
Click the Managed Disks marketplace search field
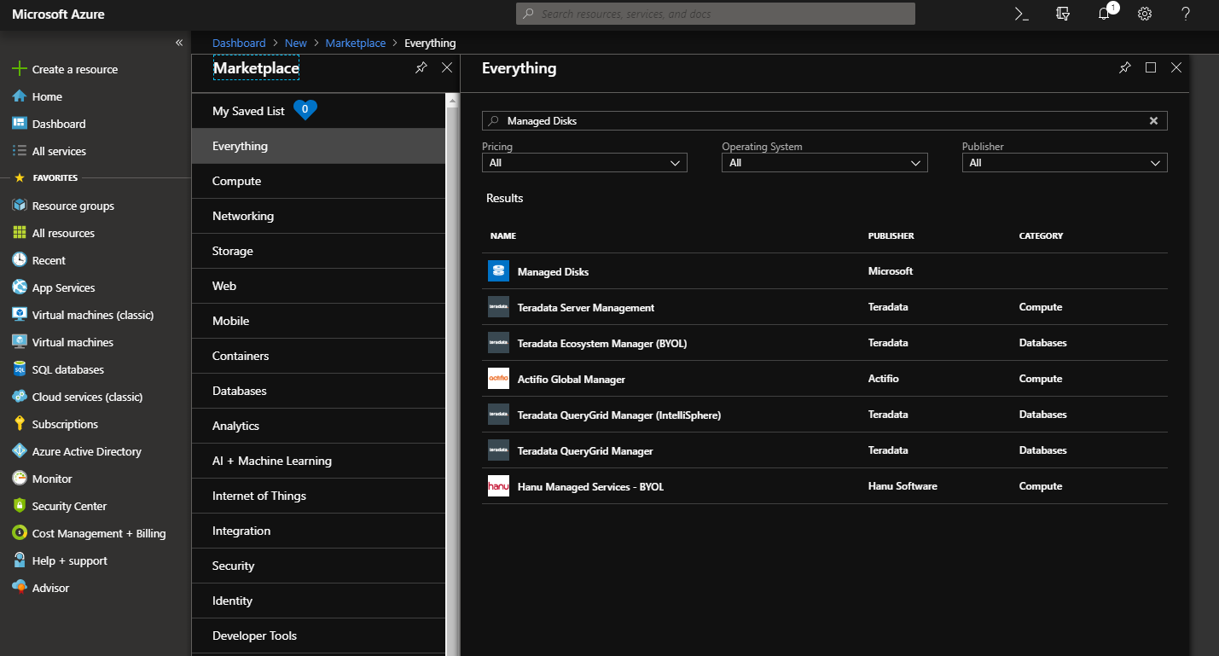825,121
